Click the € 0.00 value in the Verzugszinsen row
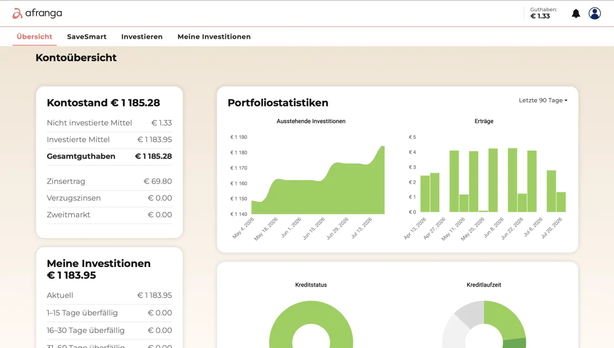 click(160, 198)
